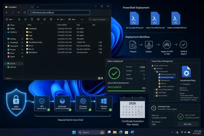The width and height of the screenshot is (204, 136).
Task: Click the Share icon in Explorer toolbar
Action: coord(45,19)
